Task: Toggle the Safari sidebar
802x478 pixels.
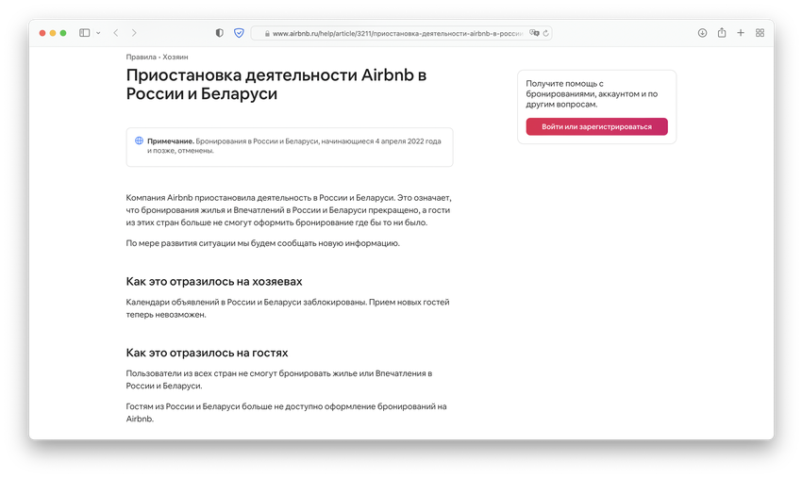Action: click(x=85, y=33)
